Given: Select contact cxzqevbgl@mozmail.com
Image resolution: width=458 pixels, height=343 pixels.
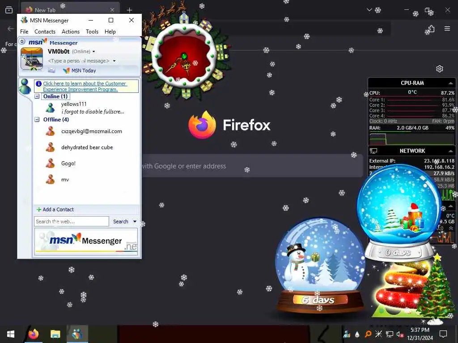Looking at the screenshot, I should [x=91, y=131].
